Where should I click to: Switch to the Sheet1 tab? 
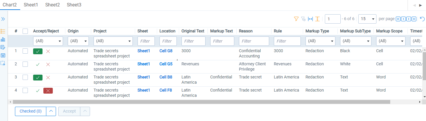click(31, 5)
